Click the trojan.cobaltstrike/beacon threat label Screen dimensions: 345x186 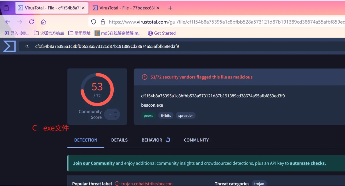pyautogui.click(x=147, y=184)
